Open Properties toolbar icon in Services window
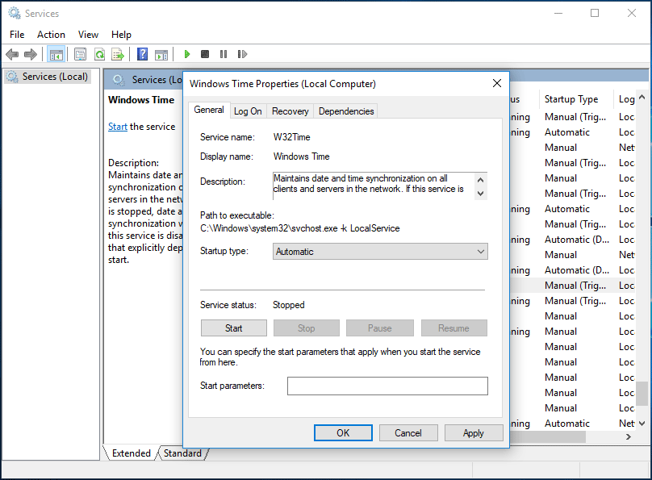Image resolution: width=652 pixels, height=480 pixels. pos(80,54)
